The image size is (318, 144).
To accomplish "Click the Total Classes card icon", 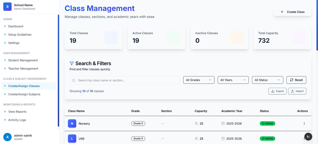I will pyautogui.click(x=111, y=37).
